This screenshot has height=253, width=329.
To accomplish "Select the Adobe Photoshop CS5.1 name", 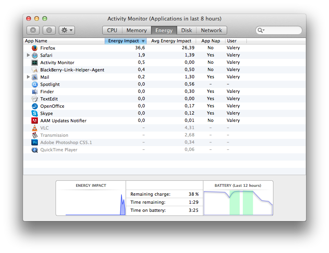I will coord(66,142).
